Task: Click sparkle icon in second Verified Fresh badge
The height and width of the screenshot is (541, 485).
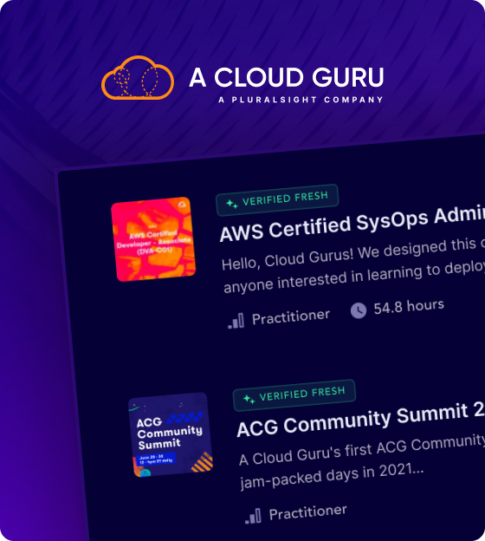Action: point(249,399)
